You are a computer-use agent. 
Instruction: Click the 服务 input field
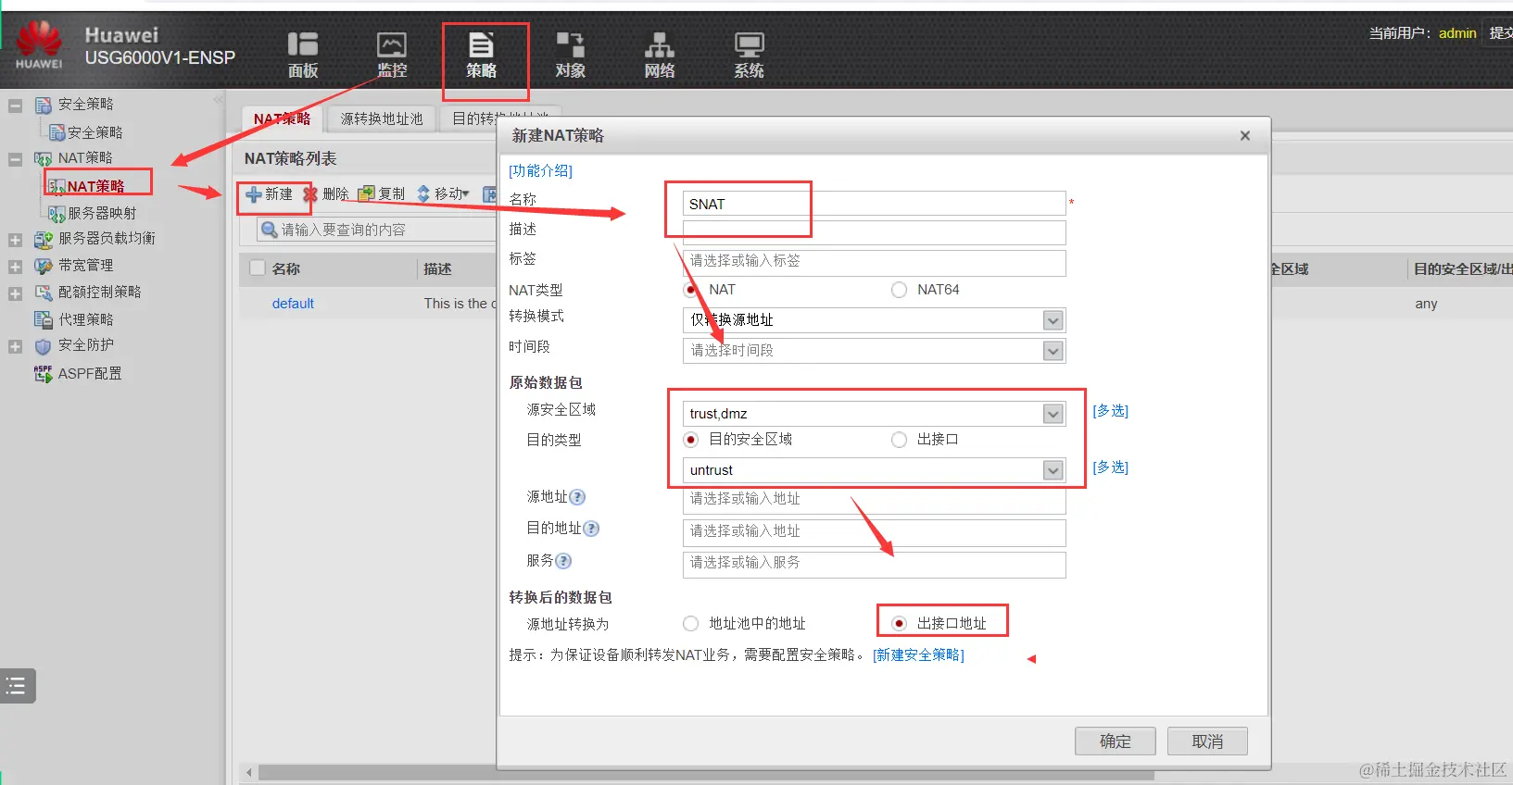(874, 564)
